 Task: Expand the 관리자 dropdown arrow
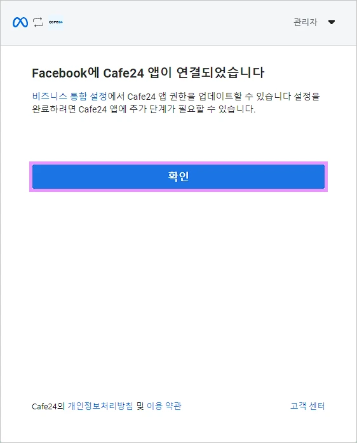pos(332,22)
